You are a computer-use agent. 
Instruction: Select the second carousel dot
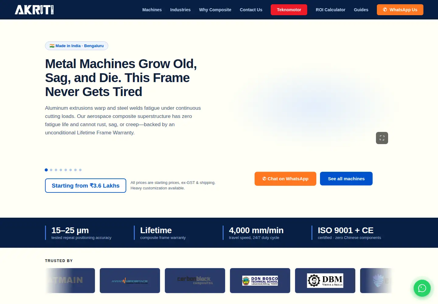(x=51, y=170)
